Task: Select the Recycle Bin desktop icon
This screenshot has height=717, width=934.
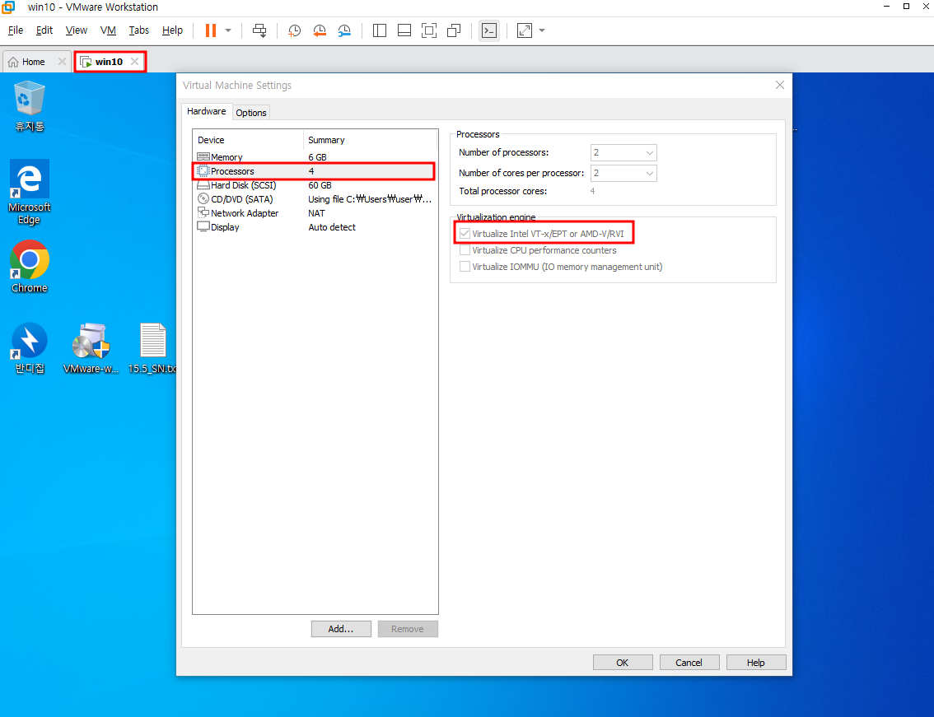Action: click(x=29, y=107)
